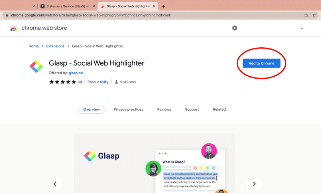The width and height of the screenshot is (321, 193).
Task: Click the Glasp - Social Web Highlighter breadcrumb text
Action: (98, 46)
